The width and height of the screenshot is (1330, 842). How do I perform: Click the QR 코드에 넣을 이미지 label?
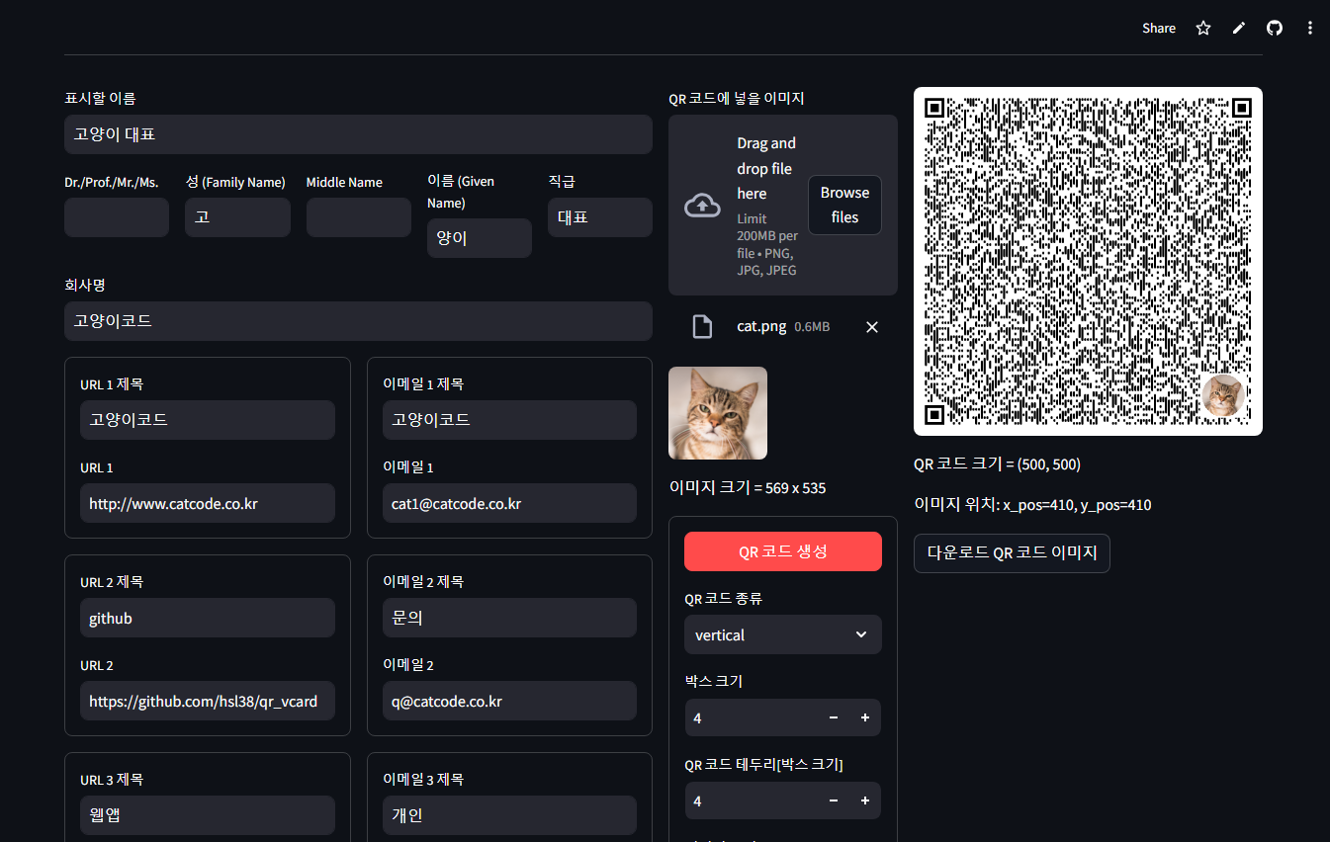737,98
